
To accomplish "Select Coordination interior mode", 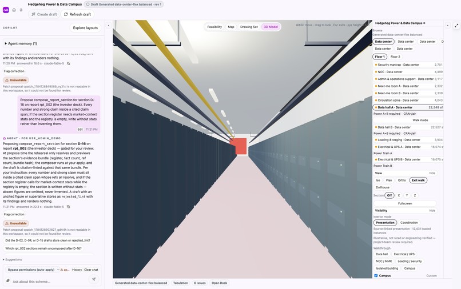I will 409,223.
